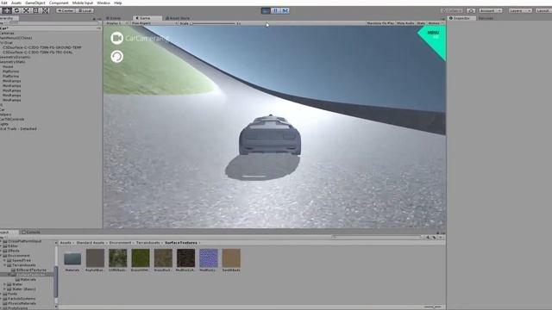Click the camera switch icon in game
The width and height of the screenshot is (552, 310).
(x=117, y=38)
